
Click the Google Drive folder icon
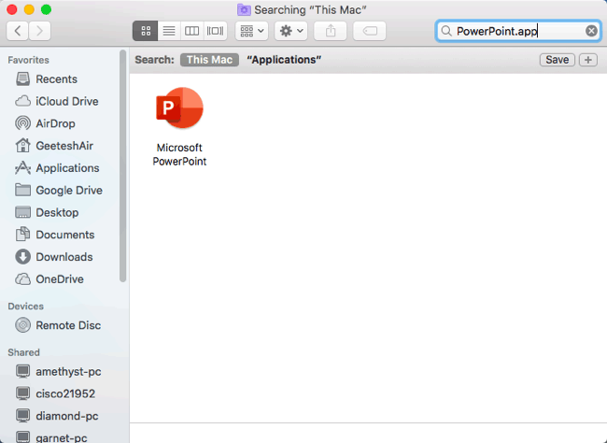22,190
